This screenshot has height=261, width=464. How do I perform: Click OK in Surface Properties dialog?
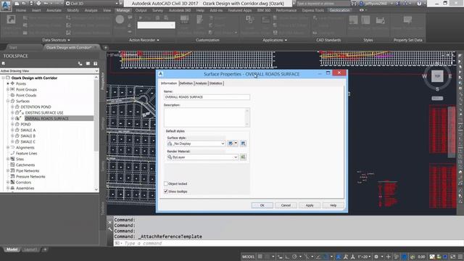(262, 205)
